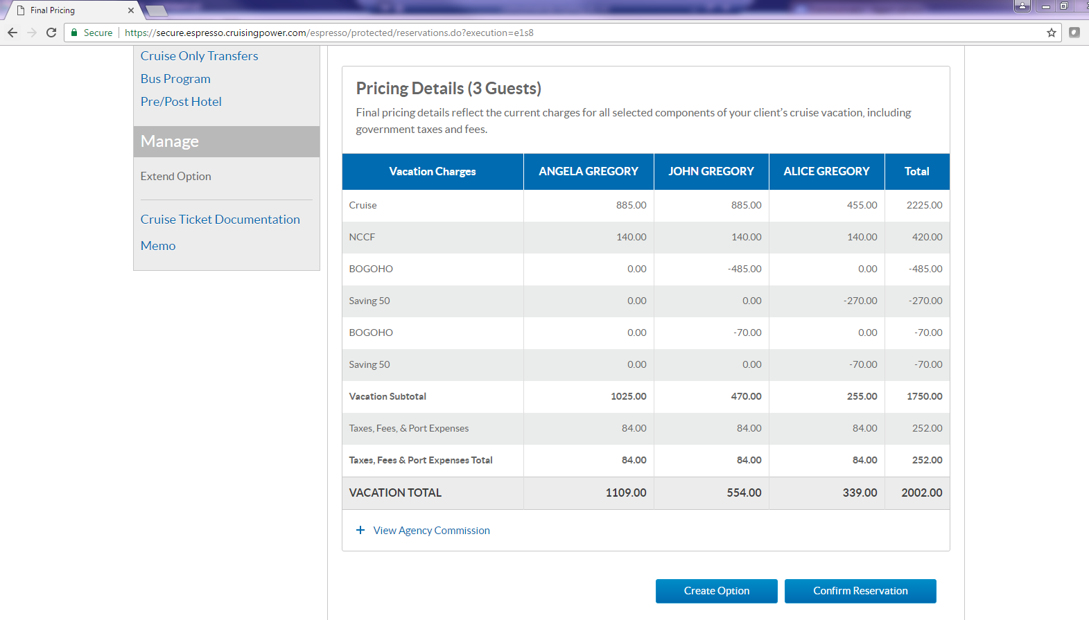This screenshot has height=620, width=1089.
Task: Click Confirm Reservation button
Action: pos(860,591)
